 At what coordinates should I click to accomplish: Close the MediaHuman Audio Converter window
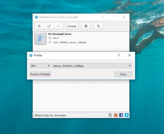[x=124, y=17]
